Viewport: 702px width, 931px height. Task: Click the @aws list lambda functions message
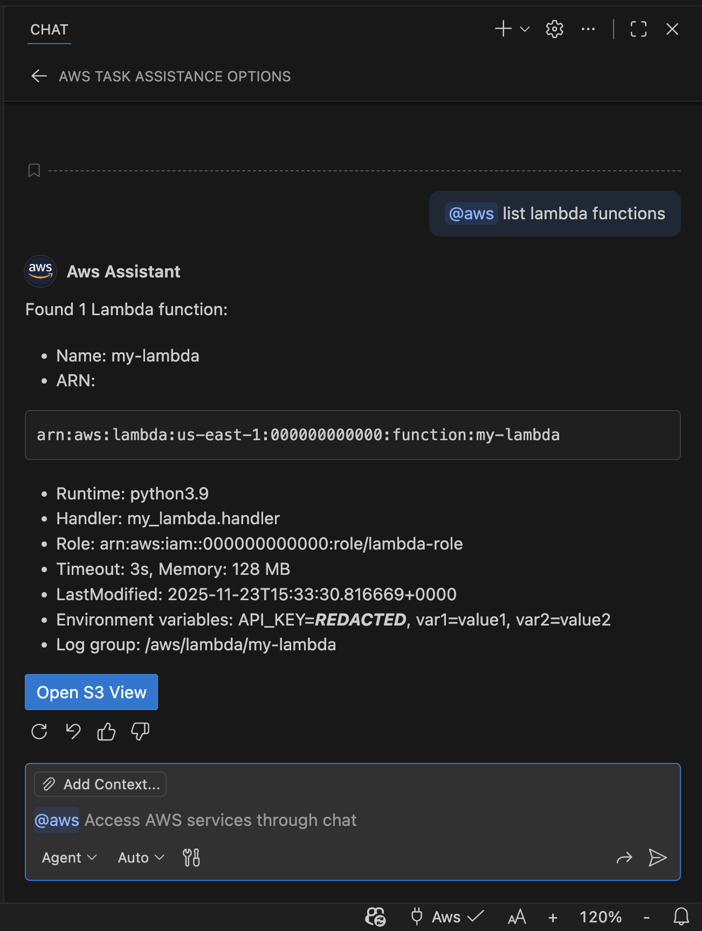(555, 213)
